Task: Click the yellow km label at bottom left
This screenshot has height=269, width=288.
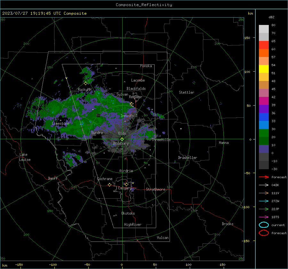Action: tap(4, 265)
